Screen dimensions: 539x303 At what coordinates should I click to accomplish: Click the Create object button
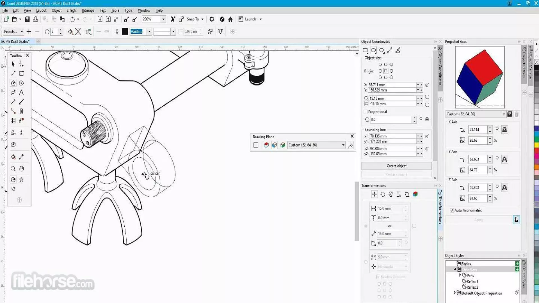coord(396,166)
